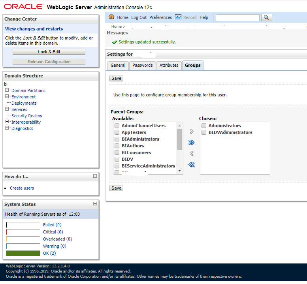The height and width of the screenshot is (284, 307).
Task: Check the BIConsumers checkbox
Action: coord(117,152)
